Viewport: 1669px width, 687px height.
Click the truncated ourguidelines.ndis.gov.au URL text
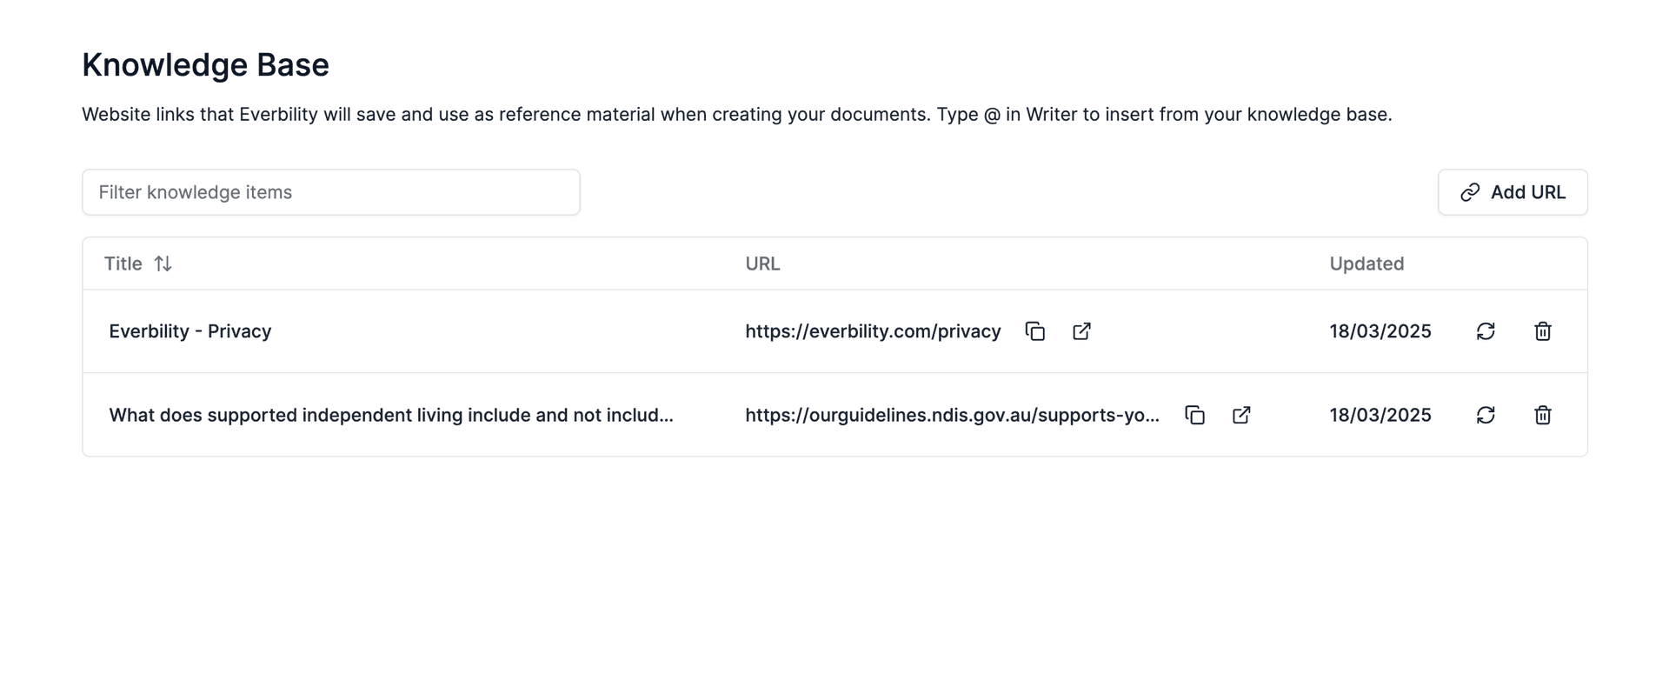point(952,415)
